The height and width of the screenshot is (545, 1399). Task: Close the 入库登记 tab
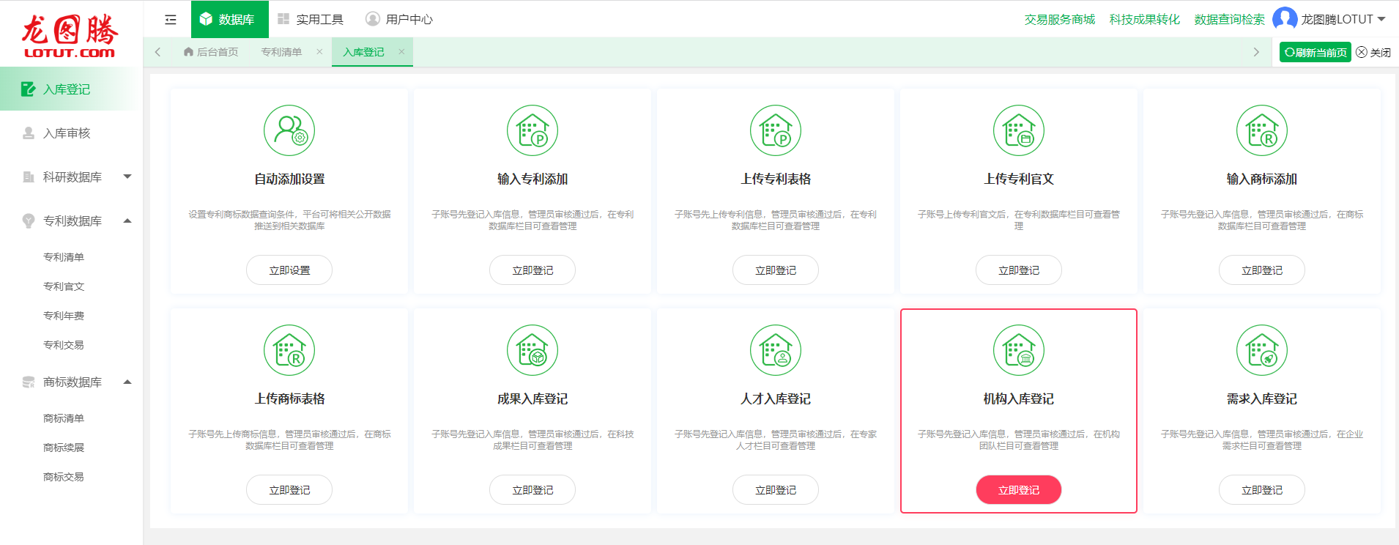coord(401,52)
